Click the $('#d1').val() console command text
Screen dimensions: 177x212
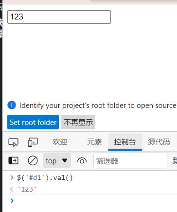click(45, 178)
